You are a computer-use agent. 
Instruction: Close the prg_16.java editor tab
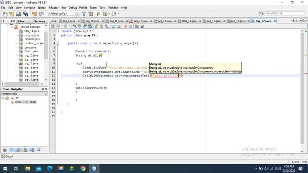coord(248,21)
